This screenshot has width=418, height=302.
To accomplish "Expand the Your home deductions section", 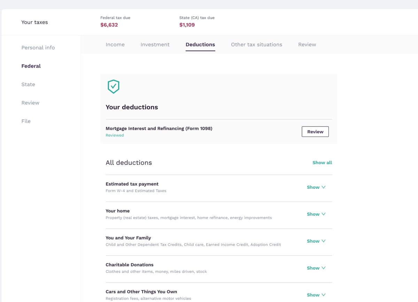I will click(x=316, y=214).
